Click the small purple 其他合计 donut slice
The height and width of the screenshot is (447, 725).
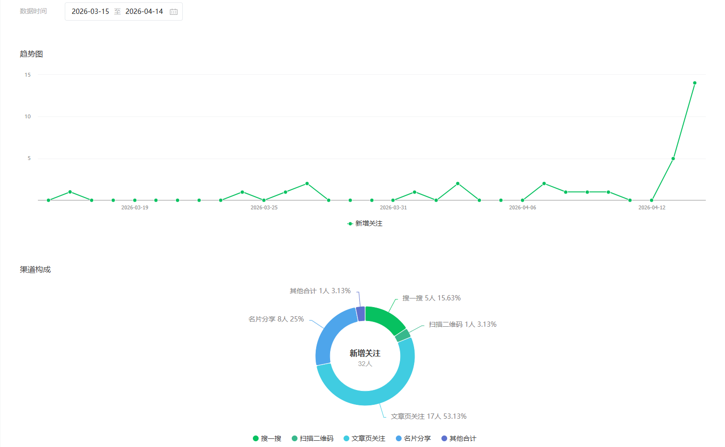(360, 314)
